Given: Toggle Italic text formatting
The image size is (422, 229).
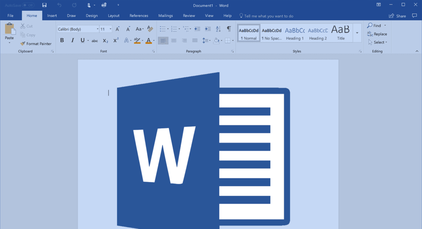Looking at the screenshot, I should click(72, 40).
